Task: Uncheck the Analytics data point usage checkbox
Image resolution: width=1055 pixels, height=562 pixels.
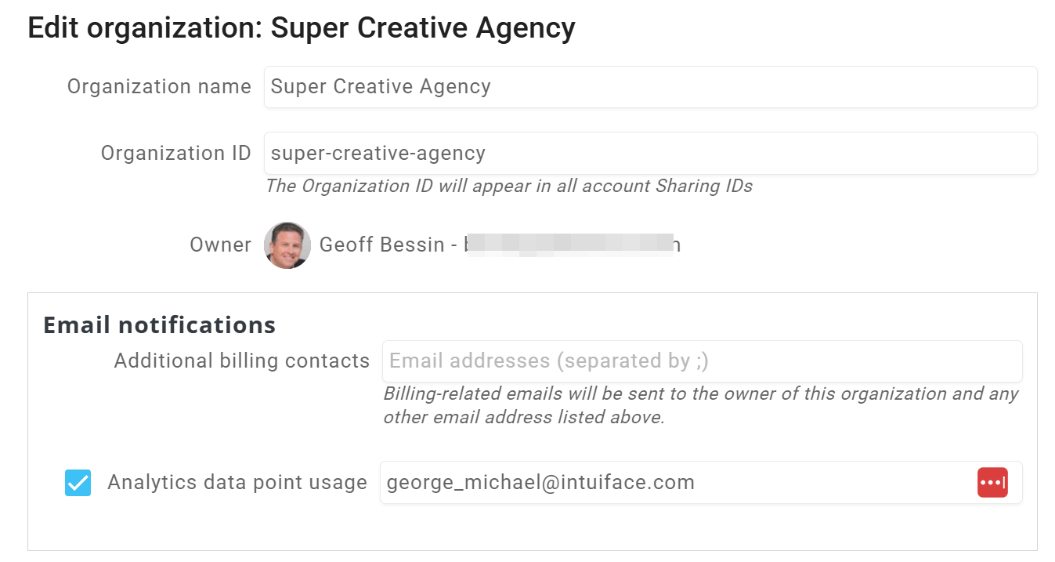Action: point(78,483)
